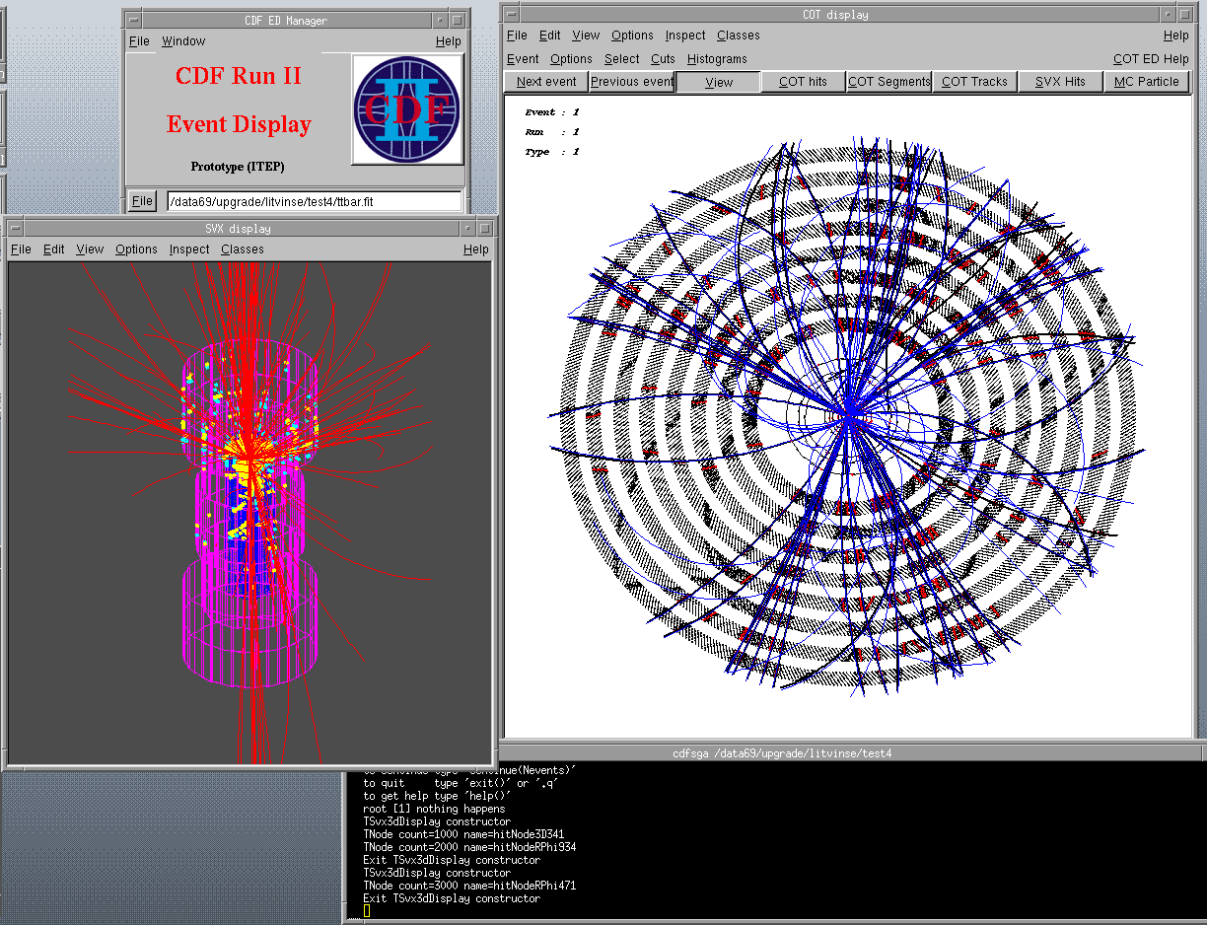Open Edit menu in COT display window

550,36
